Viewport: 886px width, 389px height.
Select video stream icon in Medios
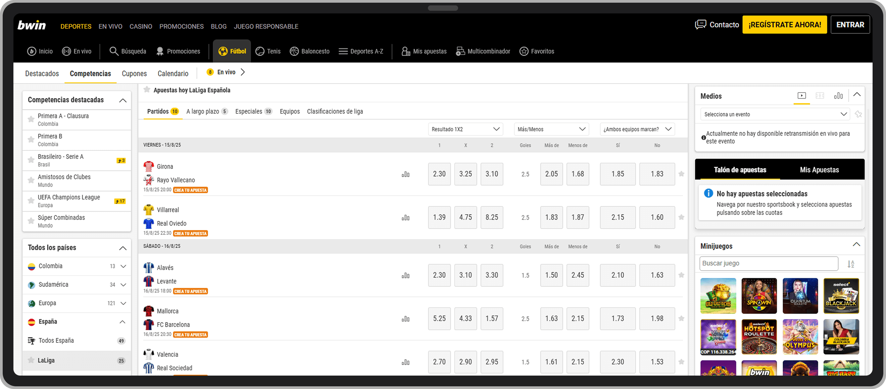[x=802, y=96]
